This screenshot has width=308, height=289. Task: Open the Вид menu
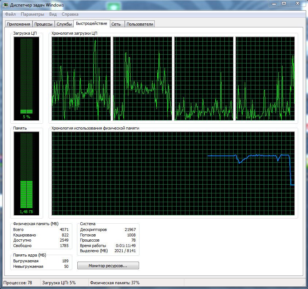click(x=53, y=14)
